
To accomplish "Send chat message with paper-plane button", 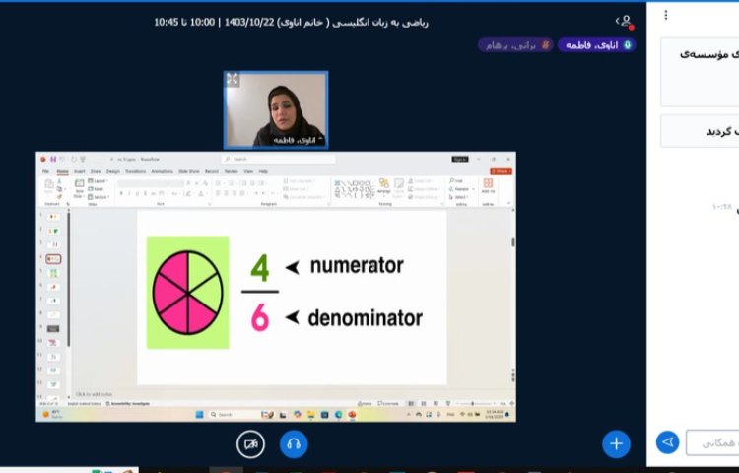I will tap(667, 442).
